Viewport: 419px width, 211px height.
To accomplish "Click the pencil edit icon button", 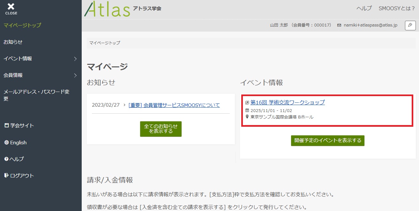I will (410, 25).
